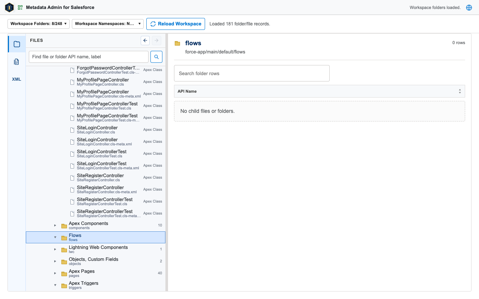Click count 10 beside Apex Components
Screen dimensions: 479x299
point(160,225)
